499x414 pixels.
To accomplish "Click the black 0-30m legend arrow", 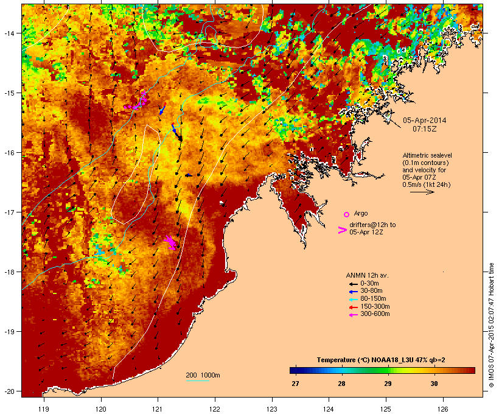I will point(353,284).
